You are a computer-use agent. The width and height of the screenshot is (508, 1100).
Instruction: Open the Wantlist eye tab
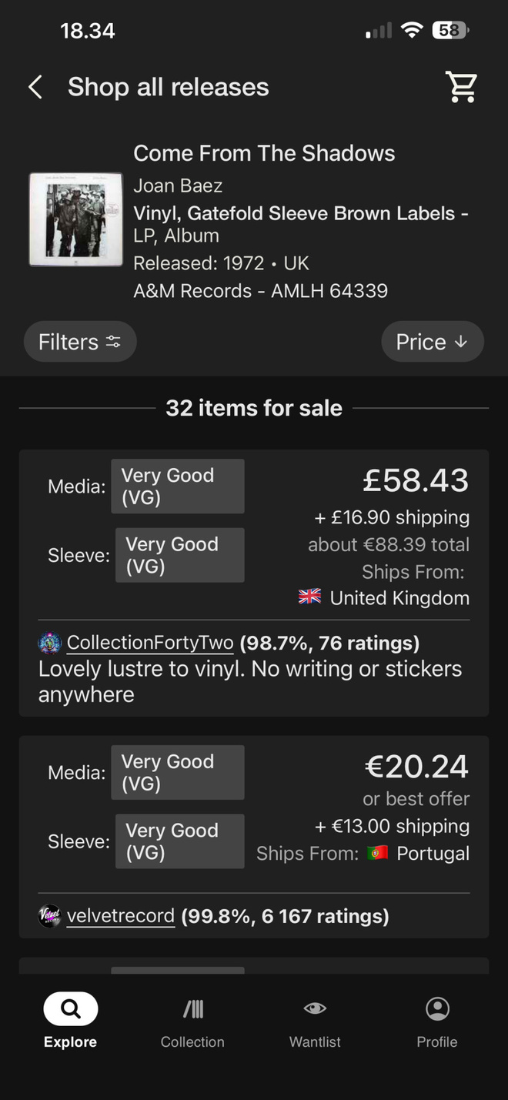pos(315,1021)
